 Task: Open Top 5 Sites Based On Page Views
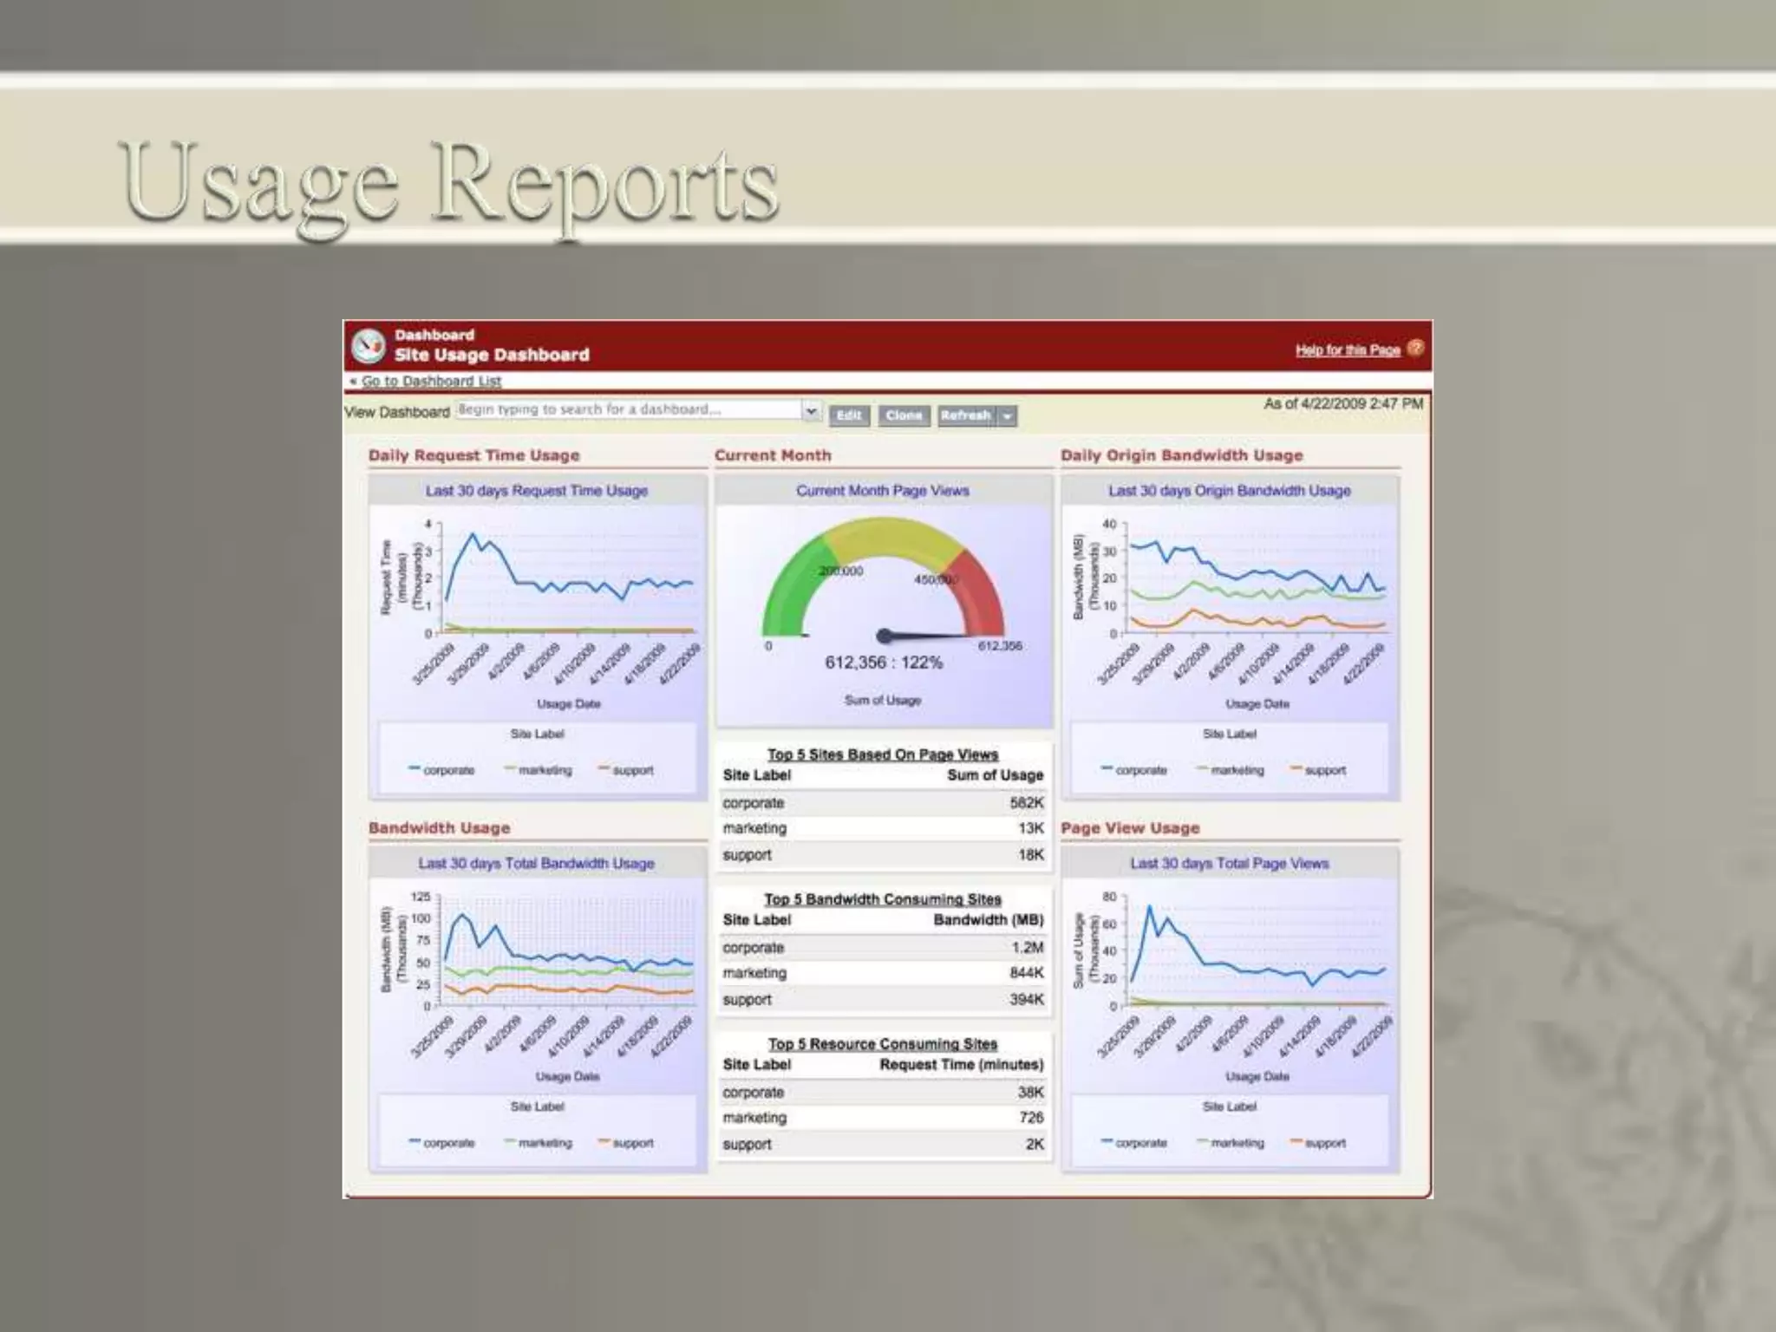(x=883, y=754)
